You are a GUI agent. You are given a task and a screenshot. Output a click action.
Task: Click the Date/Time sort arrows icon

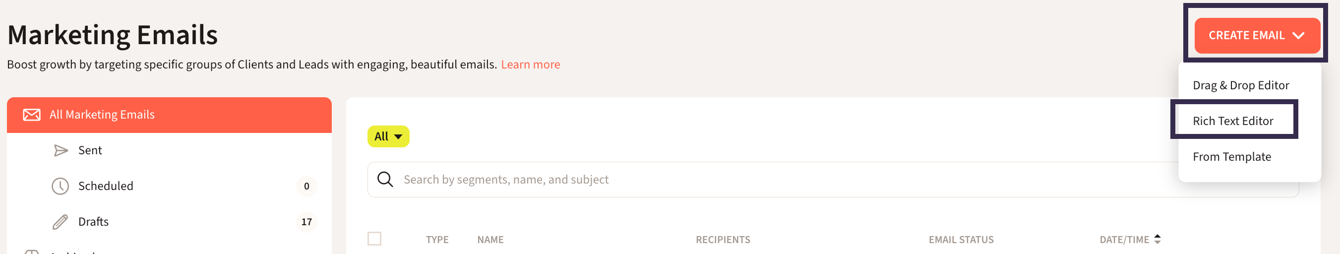click(1157, 239)
